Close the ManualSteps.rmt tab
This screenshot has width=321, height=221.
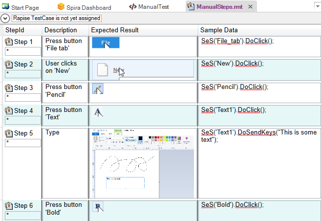[250, 7]
